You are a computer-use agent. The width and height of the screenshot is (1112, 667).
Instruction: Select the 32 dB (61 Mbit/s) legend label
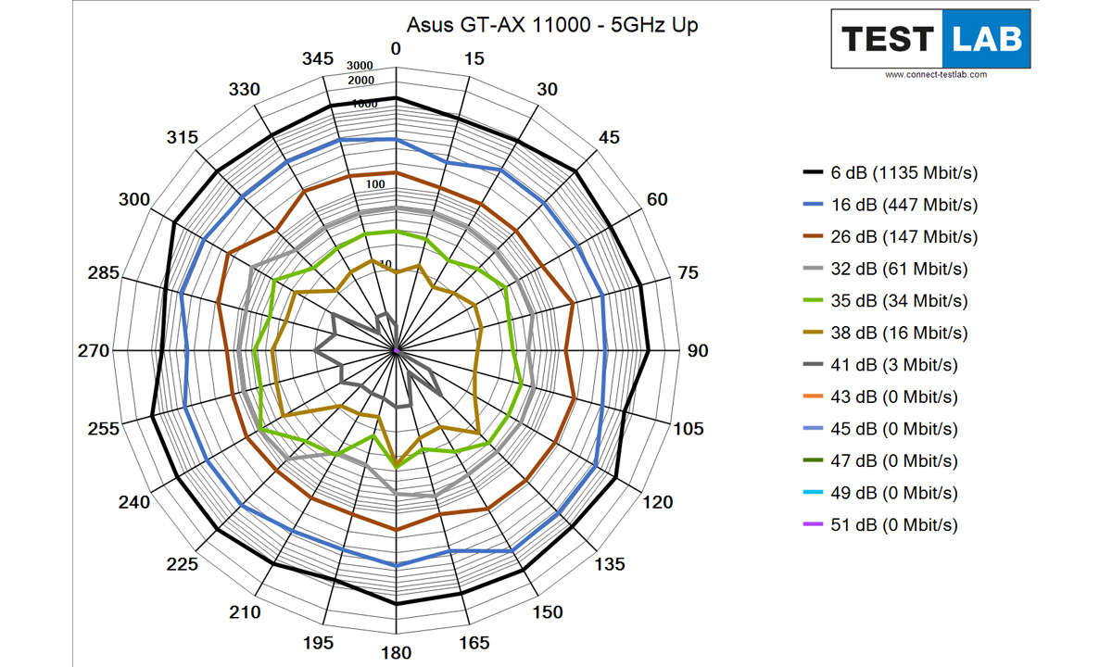point(899,269)
